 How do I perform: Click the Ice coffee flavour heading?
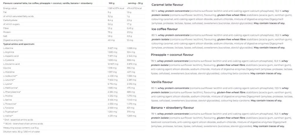point(164,29)
